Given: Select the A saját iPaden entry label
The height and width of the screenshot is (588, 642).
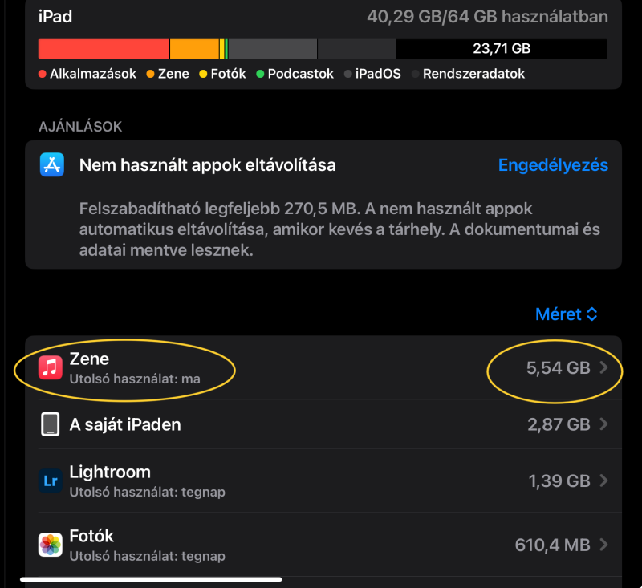Looking at the screenshot, I should click(125, 424).
